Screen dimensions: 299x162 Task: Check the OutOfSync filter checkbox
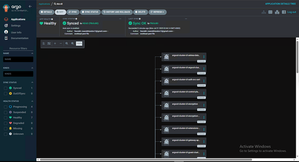[5, 94]
